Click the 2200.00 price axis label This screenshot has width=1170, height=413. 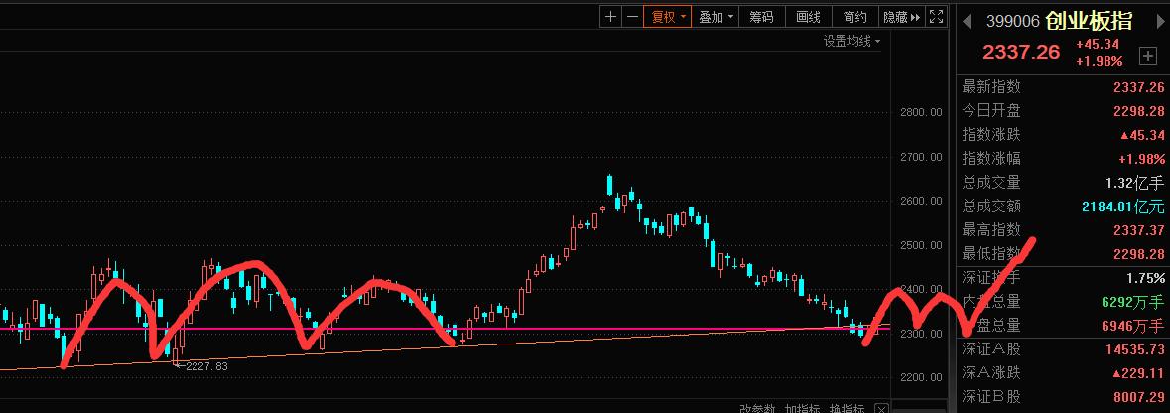tap(922, 378)
